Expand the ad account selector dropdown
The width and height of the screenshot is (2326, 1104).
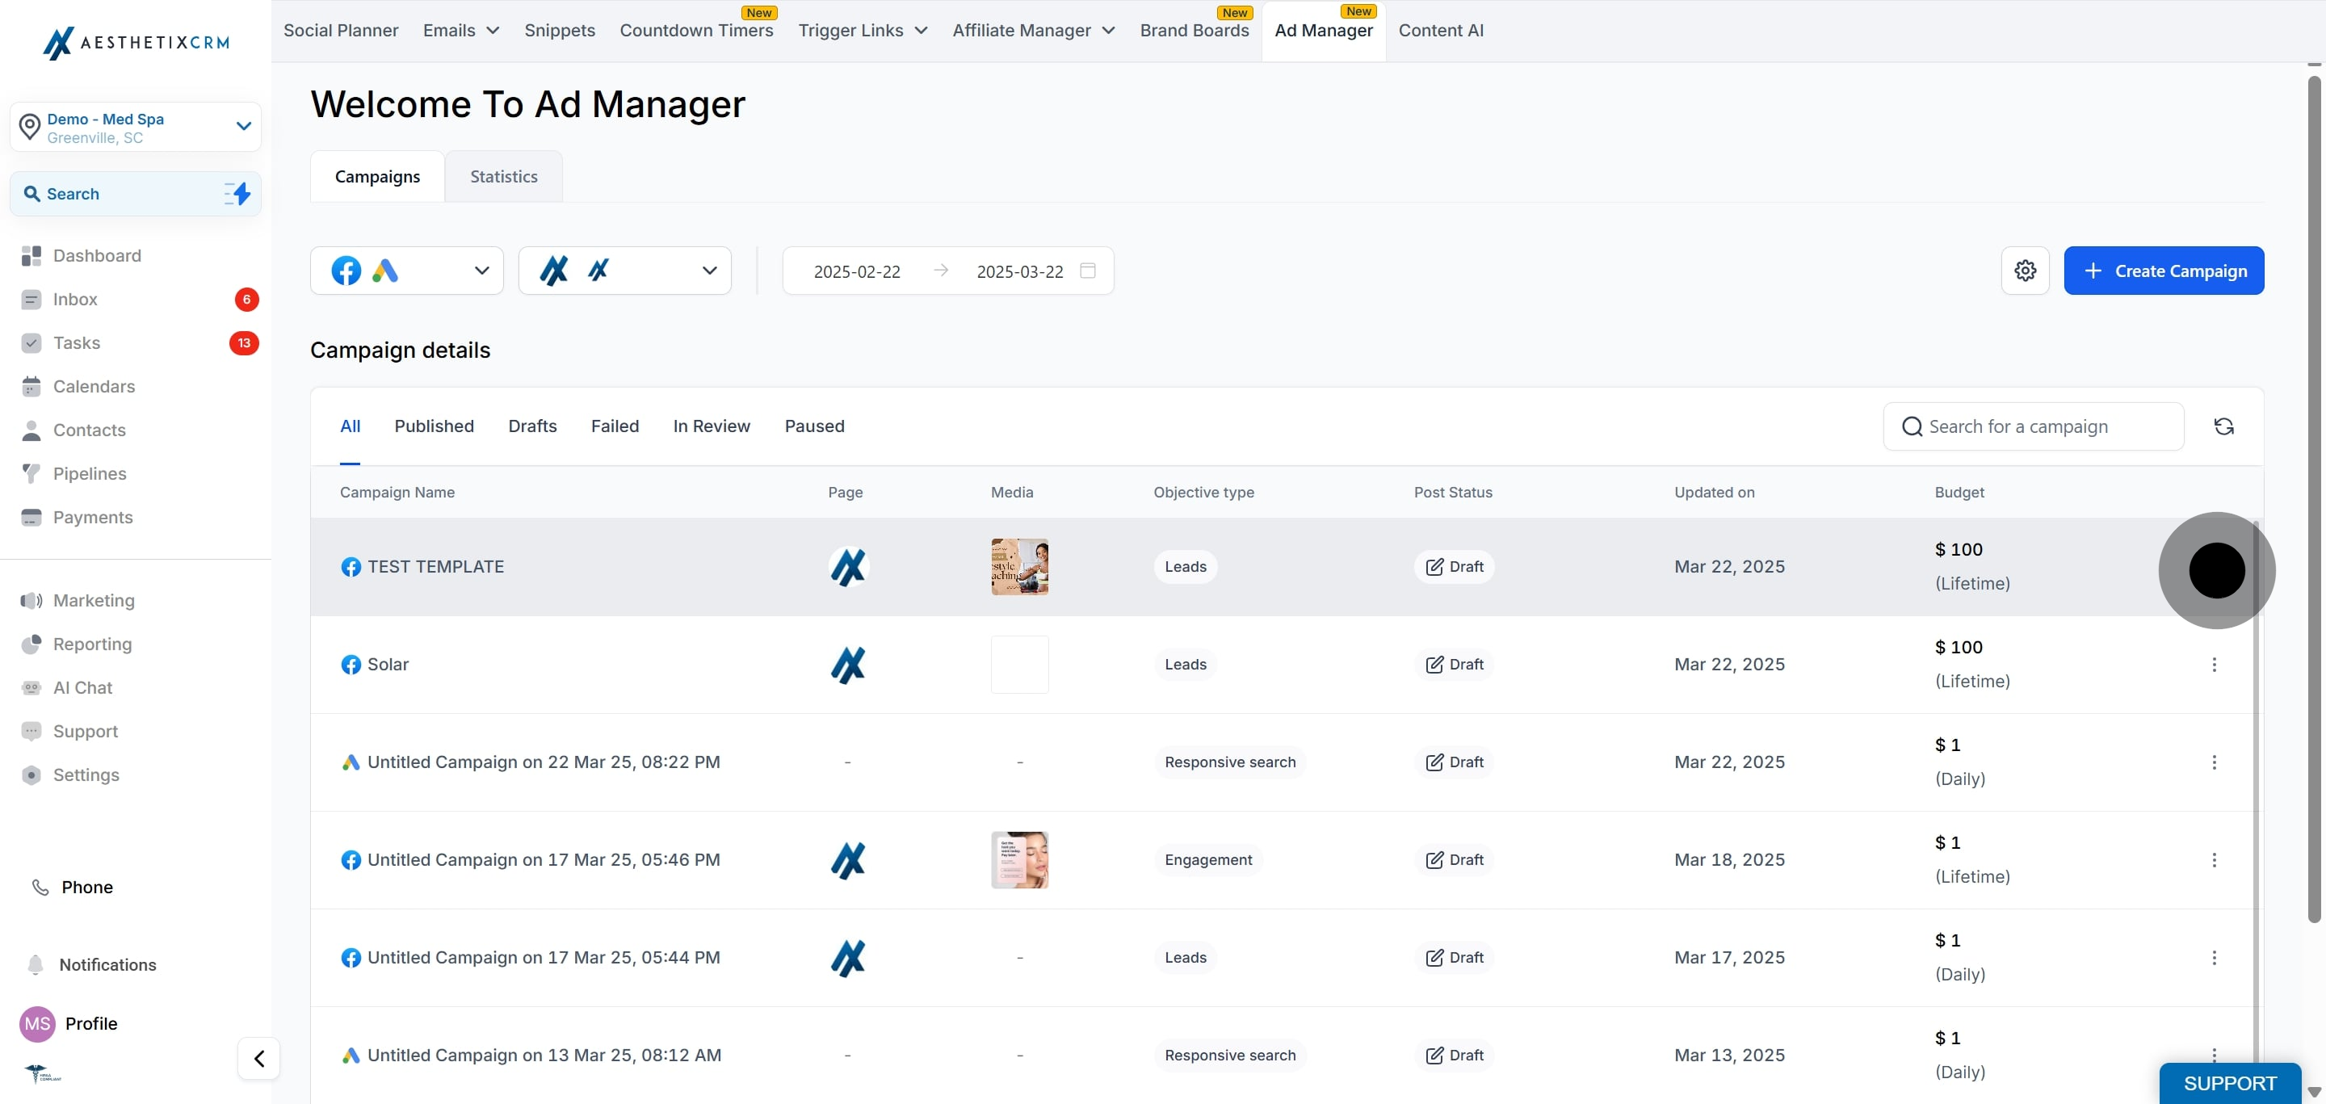tap(625, 271)
